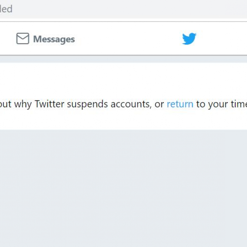Follow the blue "return" link
The width and height of the screenshot is (247, 247).
pyautogui.click(x=180, y=104)
